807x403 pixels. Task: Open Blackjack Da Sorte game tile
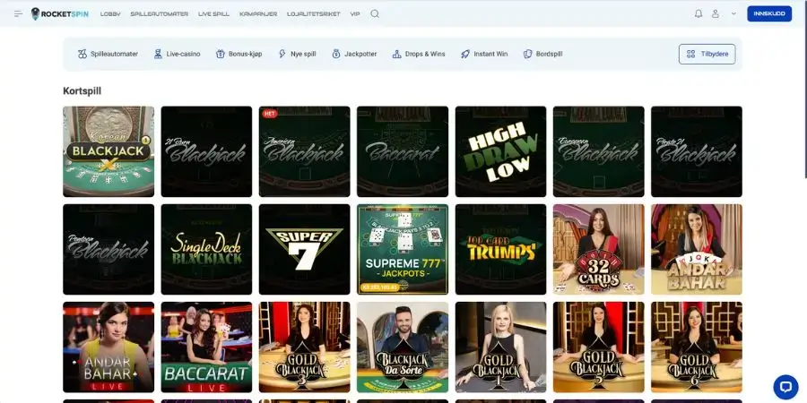coord(403,347)
